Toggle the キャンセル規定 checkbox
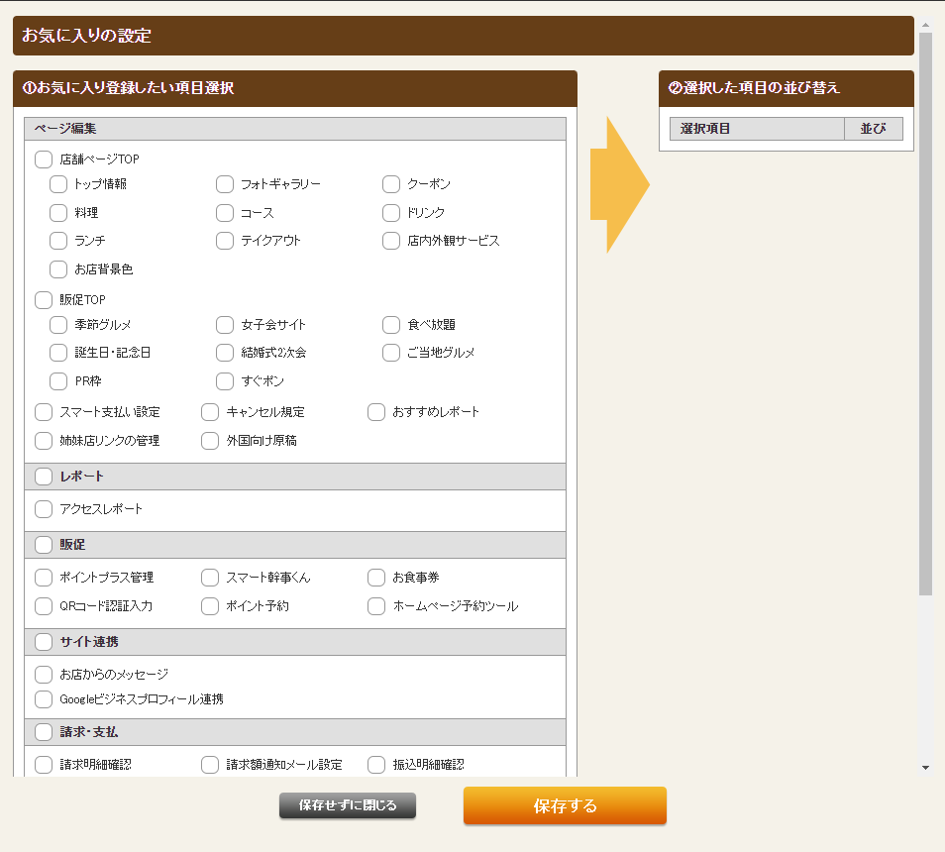The height and width of the screenshot is (852, 945). (x=210, y=411)
